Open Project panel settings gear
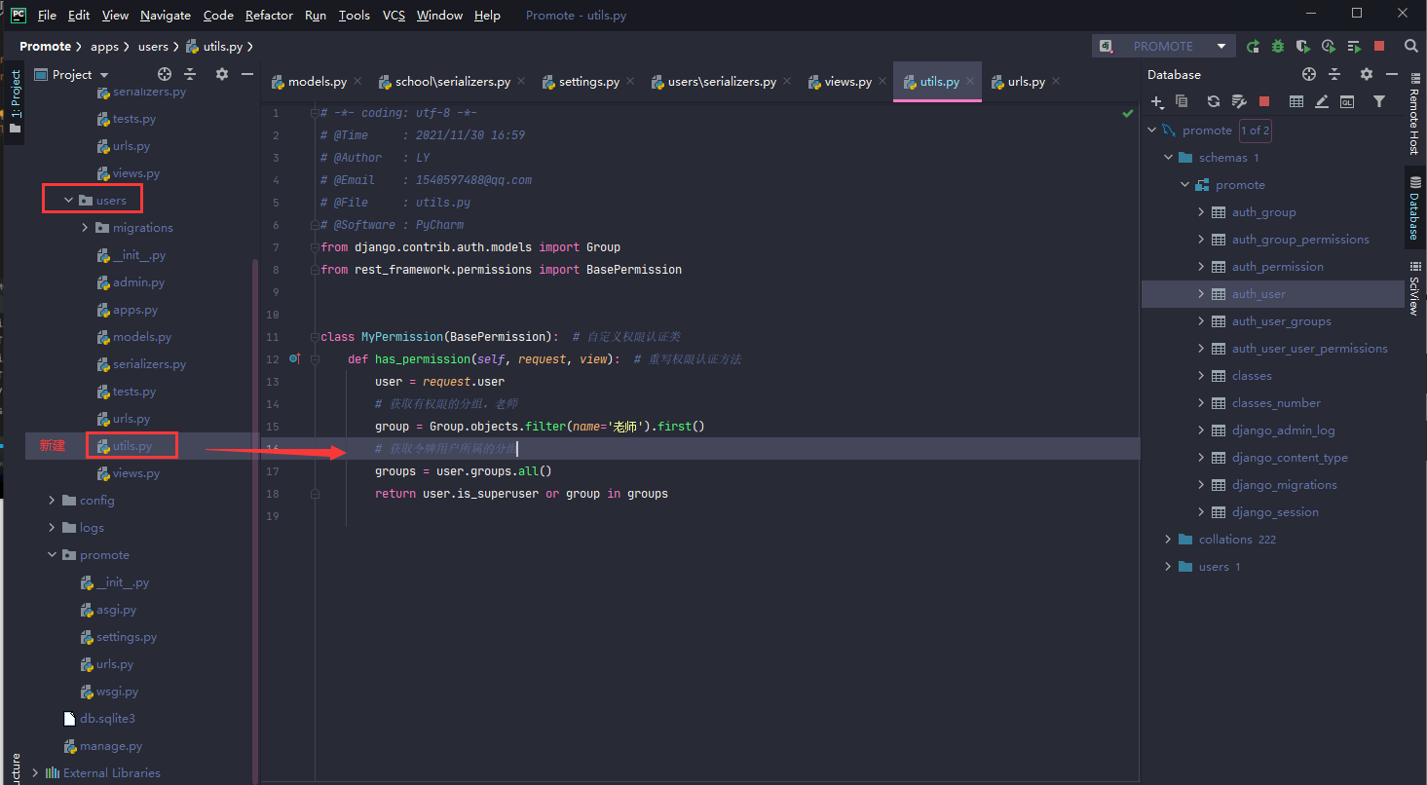This screenshot has width=1427, height=785. point(221,74)
